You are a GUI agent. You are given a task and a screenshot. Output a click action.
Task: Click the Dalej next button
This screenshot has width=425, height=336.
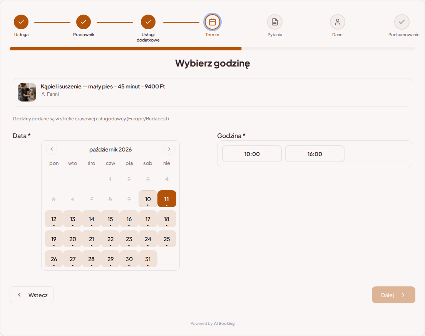coord(393,295)
